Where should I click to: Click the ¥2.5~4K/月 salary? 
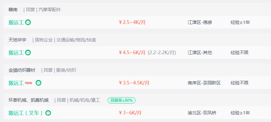pos(132,22)
